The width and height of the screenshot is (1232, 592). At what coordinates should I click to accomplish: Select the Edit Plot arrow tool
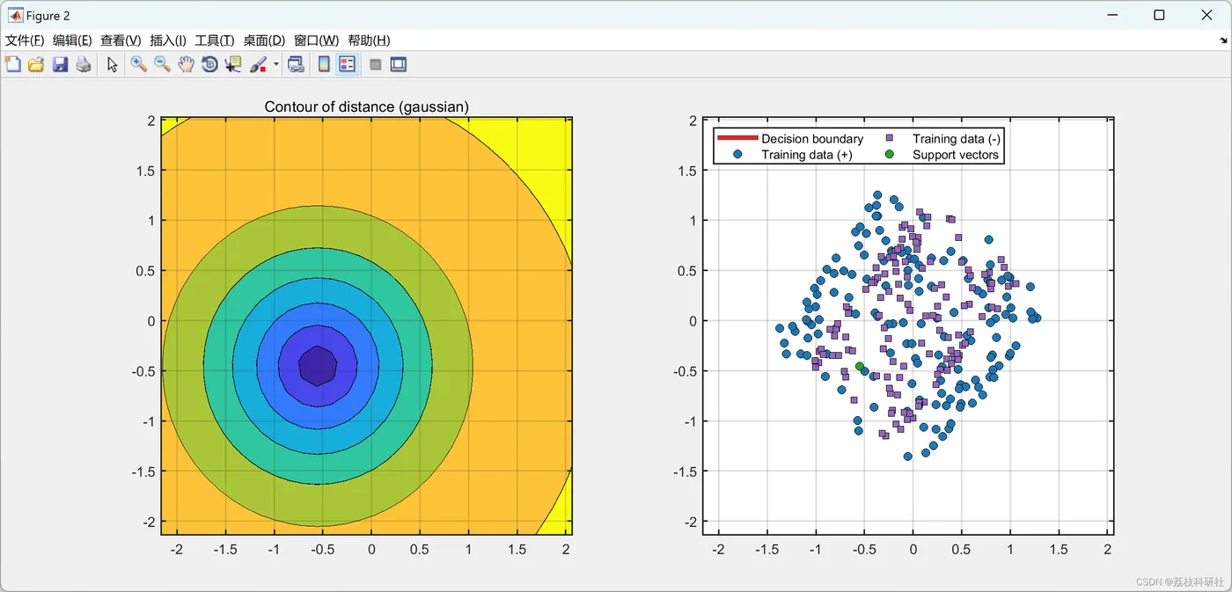point(112,64)
